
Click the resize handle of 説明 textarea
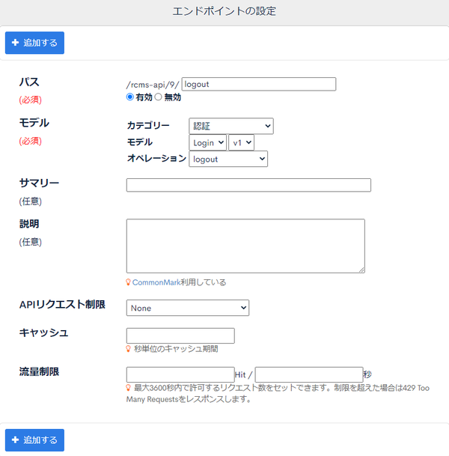[361, 270]
